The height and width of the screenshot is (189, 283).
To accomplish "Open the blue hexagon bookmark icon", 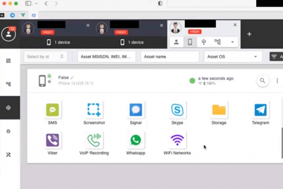I will [x=34, y=15].
